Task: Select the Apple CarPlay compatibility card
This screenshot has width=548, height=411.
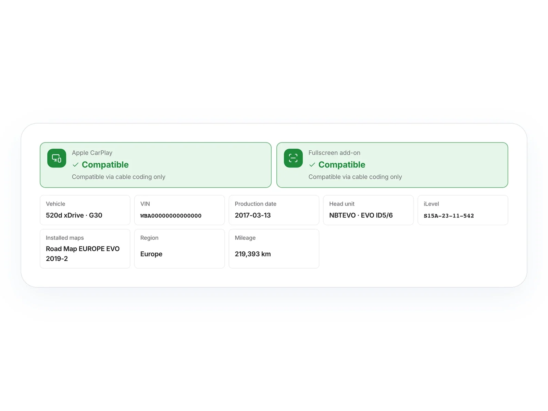Action: (x=155, y=165)
